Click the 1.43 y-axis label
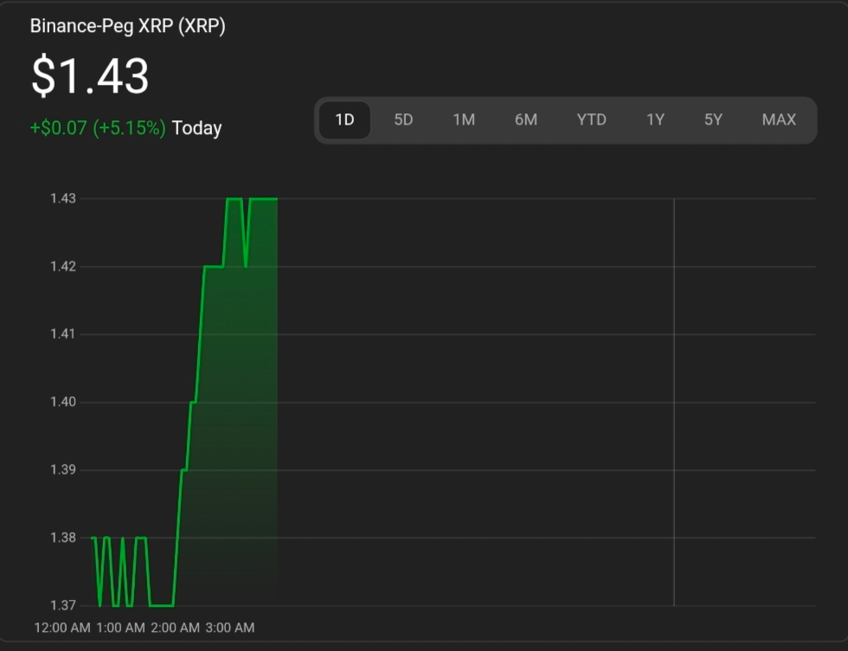Viewport: 848px width, 651px height. pyautogui.click(x=62, y=198)
